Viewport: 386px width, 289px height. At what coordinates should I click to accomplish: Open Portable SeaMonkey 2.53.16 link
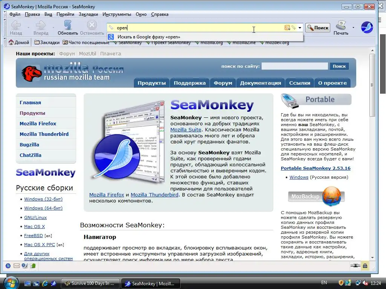[x=316, y=168]
